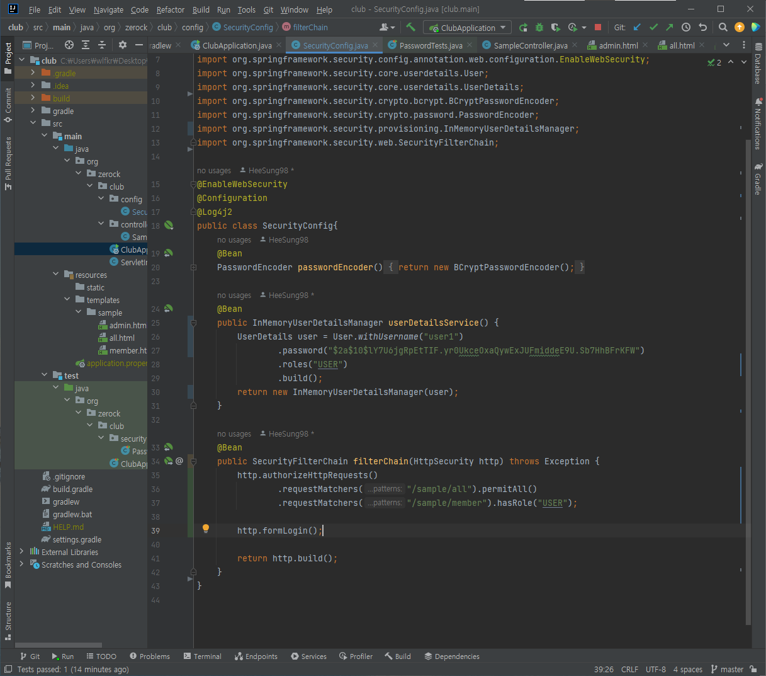Switch to ClubApplication.java tab

click(x=230, y=45)
